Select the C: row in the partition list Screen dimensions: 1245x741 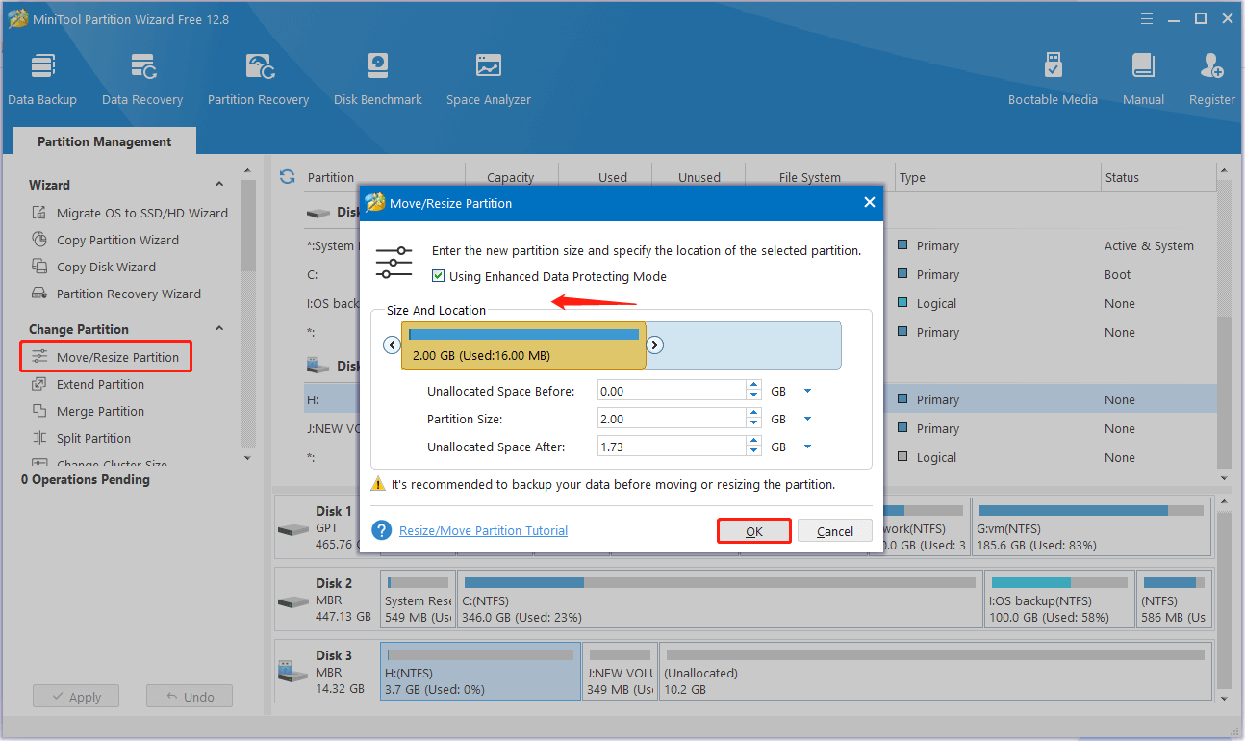(x=760, y=274)
